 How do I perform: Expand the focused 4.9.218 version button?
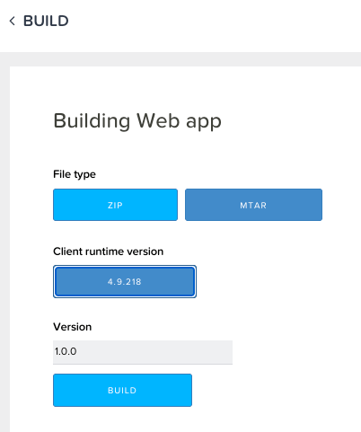[125, 281]
